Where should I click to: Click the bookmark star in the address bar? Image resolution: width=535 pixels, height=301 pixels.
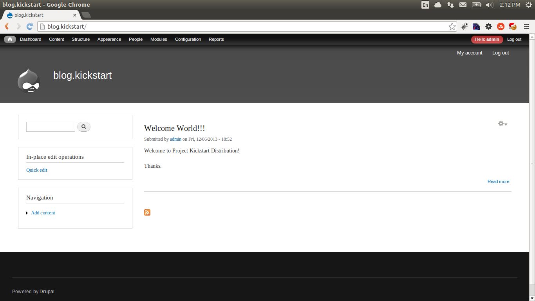[452, 26]
